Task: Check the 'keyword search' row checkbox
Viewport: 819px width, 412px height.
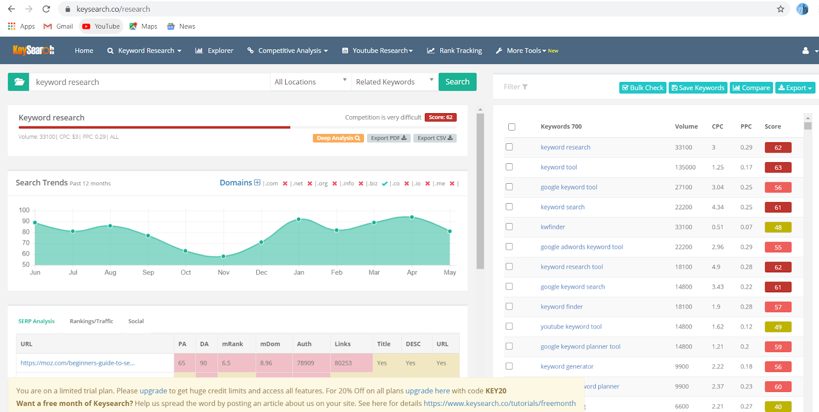Action: pos(509,207)
